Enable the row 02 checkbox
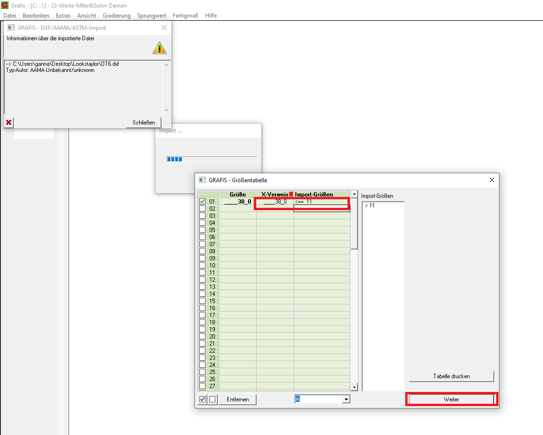Viewport: 543px width, 435px height. tap(203, 208)
